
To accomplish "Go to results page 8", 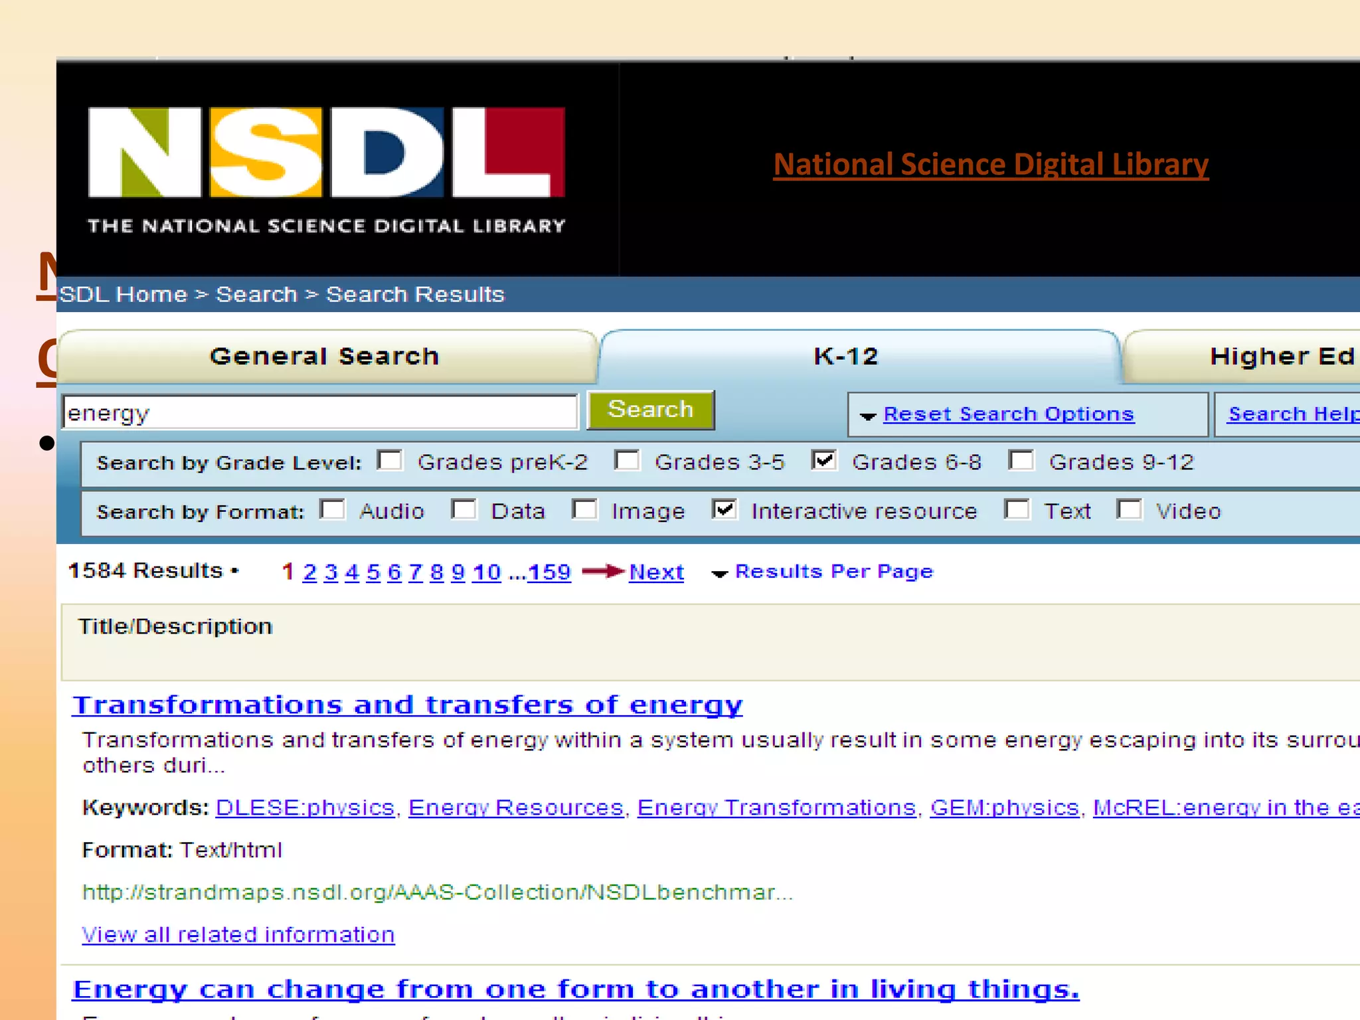I will [437, 572].
